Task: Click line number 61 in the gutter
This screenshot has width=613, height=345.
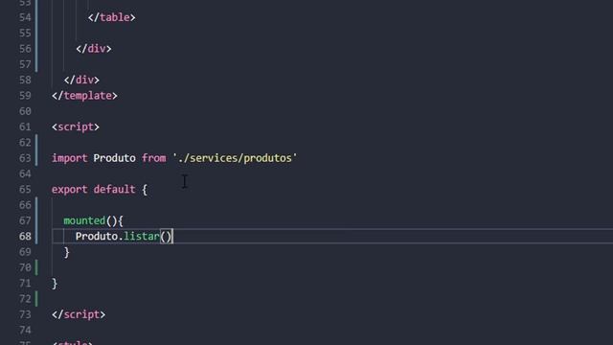Action: click(25, 127)
